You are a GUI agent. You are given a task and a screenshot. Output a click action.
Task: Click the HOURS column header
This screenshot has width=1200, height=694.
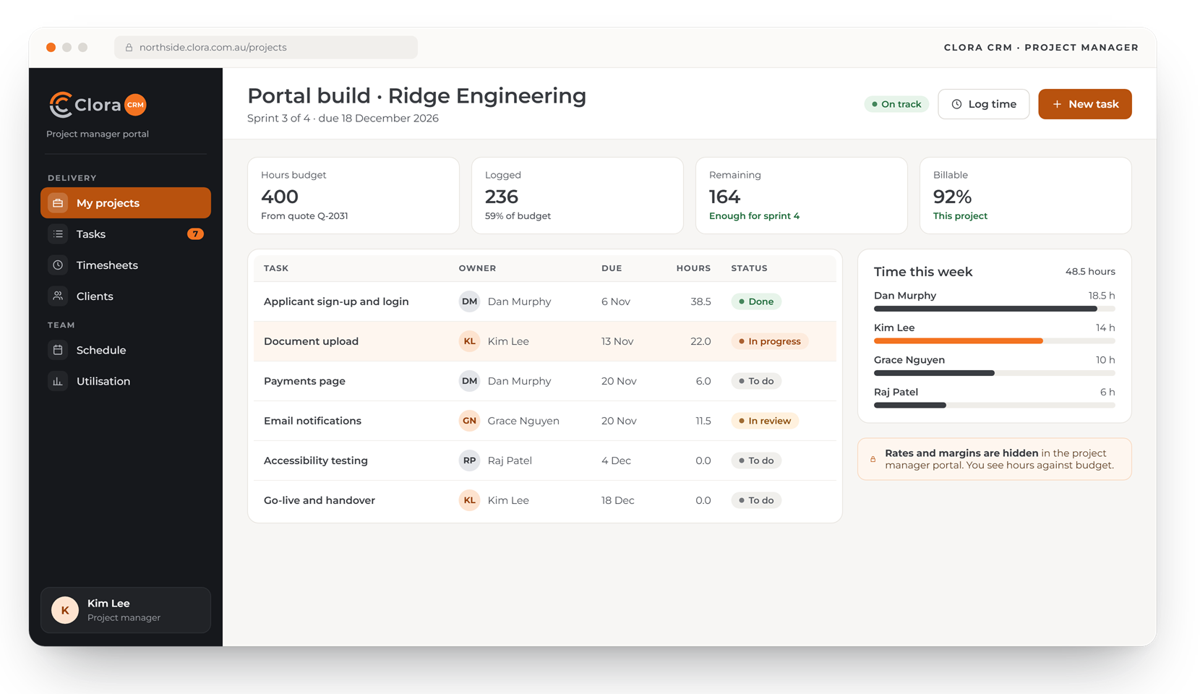(693, 268)
